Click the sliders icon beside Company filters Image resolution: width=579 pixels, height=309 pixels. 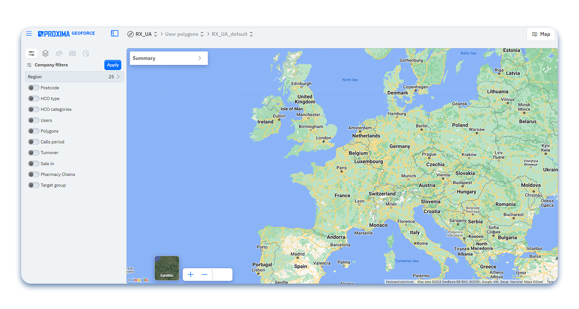pos(29,65)
